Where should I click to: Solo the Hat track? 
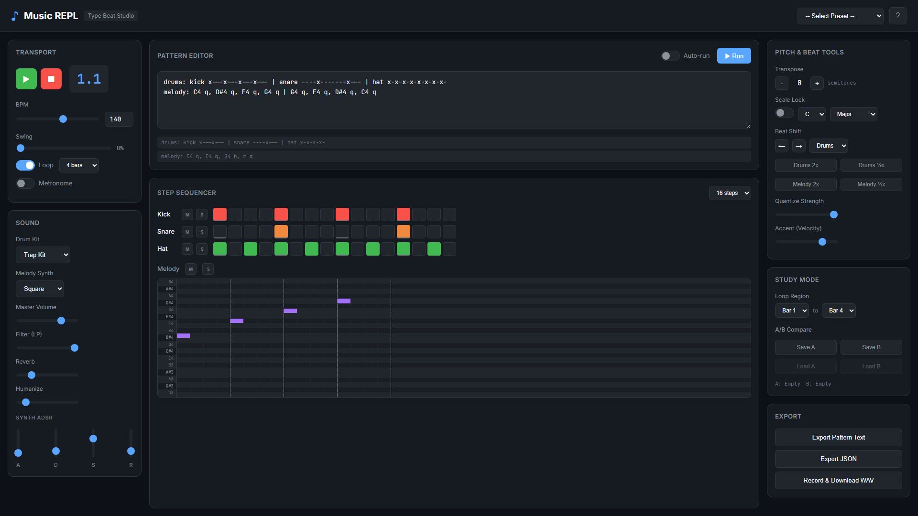202,249
